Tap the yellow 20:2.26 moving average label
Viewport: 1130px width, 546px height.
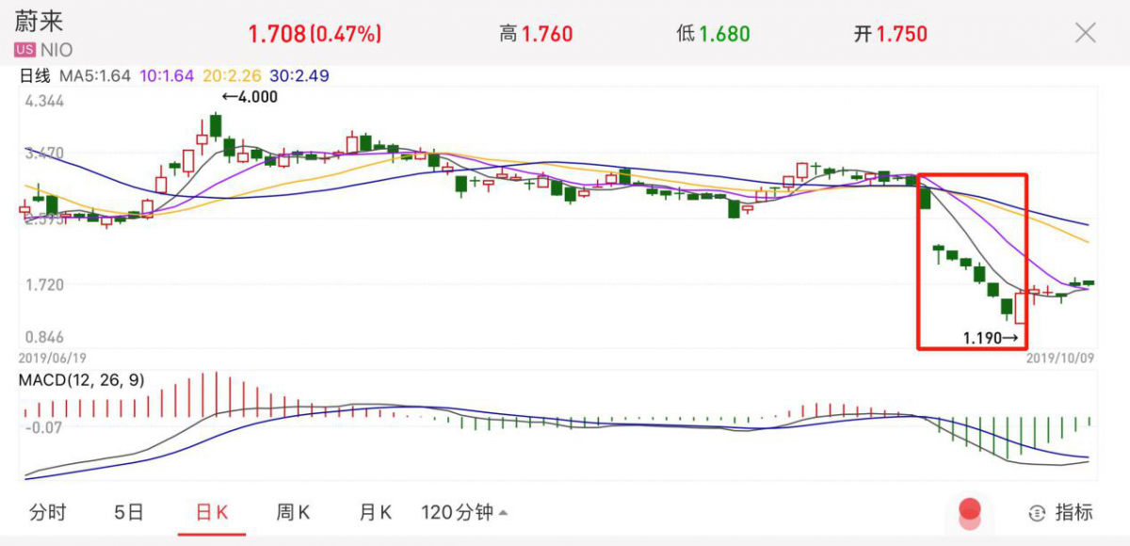(x=233, y=76)
